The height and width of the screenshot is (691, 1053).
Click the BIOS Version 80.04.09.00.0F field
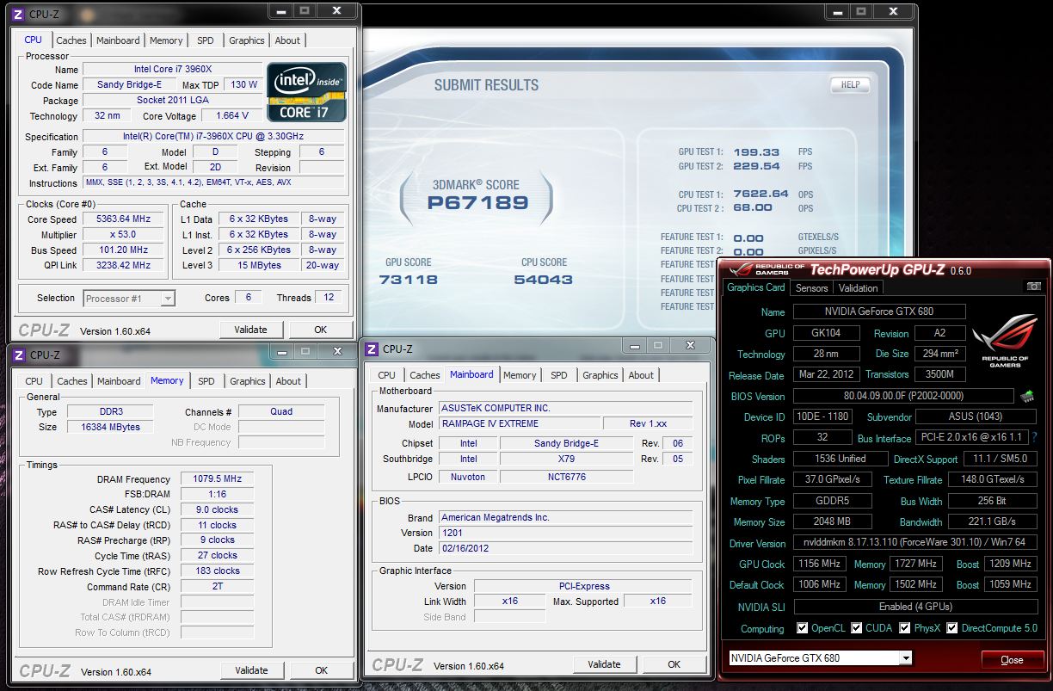pyautogui.click(x=903, y=397)
